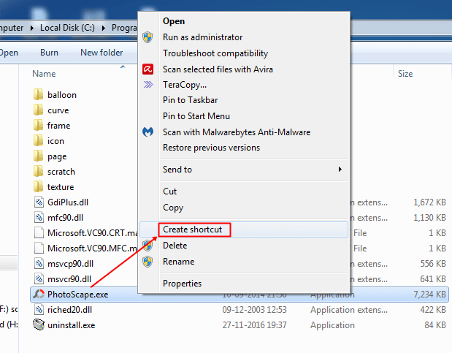Expand the arrow after Local Disk (C:)

[103, 28]
